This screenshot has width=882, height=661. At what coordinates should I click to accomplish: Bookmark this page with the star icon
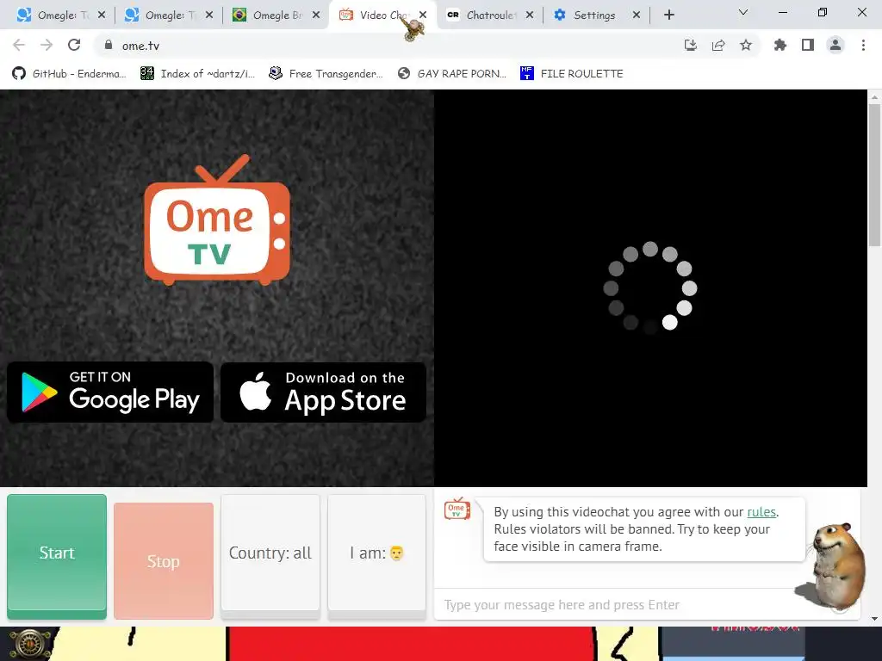(746, 45)
